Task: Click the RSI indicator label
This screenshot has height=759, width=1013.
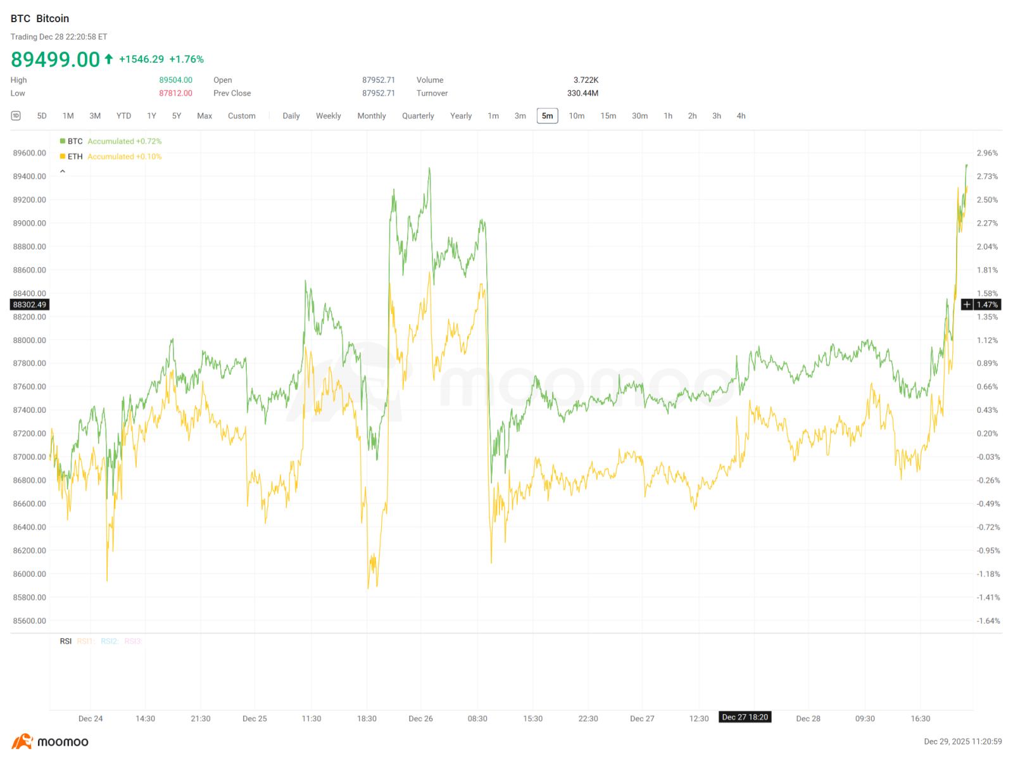Action: tap(65, 641)
